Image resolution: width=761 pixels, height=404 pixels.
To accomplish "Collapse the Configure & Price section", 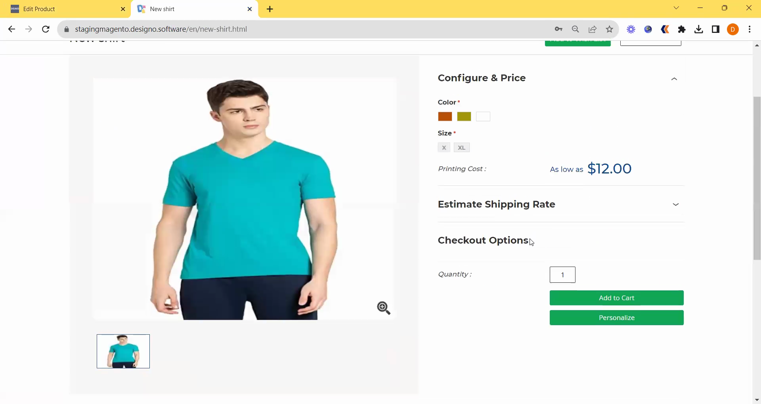I will click(674, 79).
